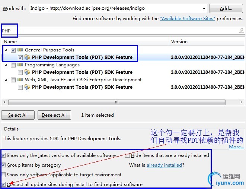Clear filter text with the eraser icon
Viewport: 246px width, 189px height.
click(x=241, y=31)
